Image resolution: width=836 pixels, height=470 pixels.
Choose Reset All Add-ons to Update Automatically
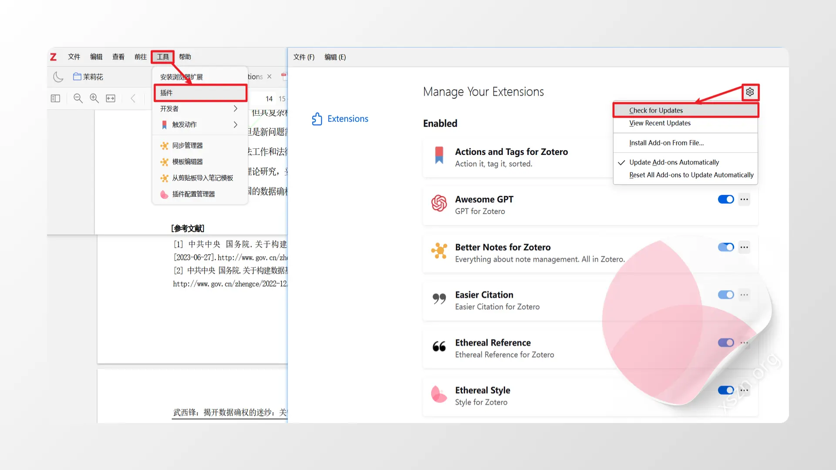click(x=685, y=175)
